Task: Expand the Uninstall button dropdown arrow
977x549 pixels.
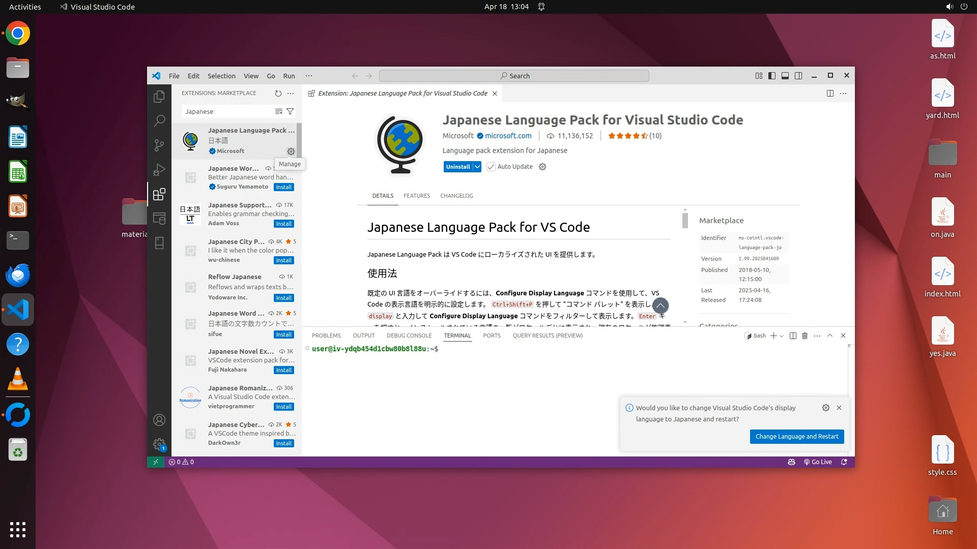Action: coord(477,167)
